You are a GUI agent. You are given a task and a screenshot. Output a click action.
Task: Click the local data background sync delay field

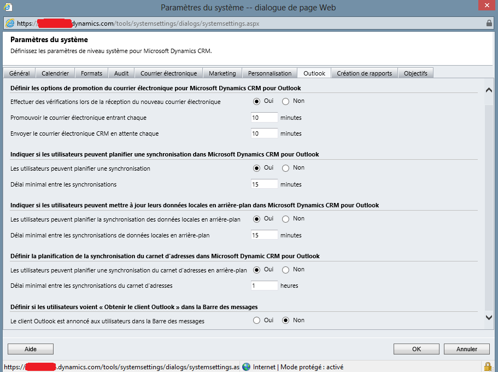(264, 235)
